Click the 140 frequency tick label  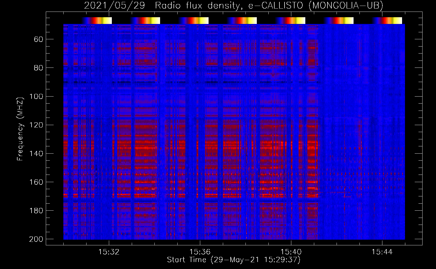click(x=36, y=154)
